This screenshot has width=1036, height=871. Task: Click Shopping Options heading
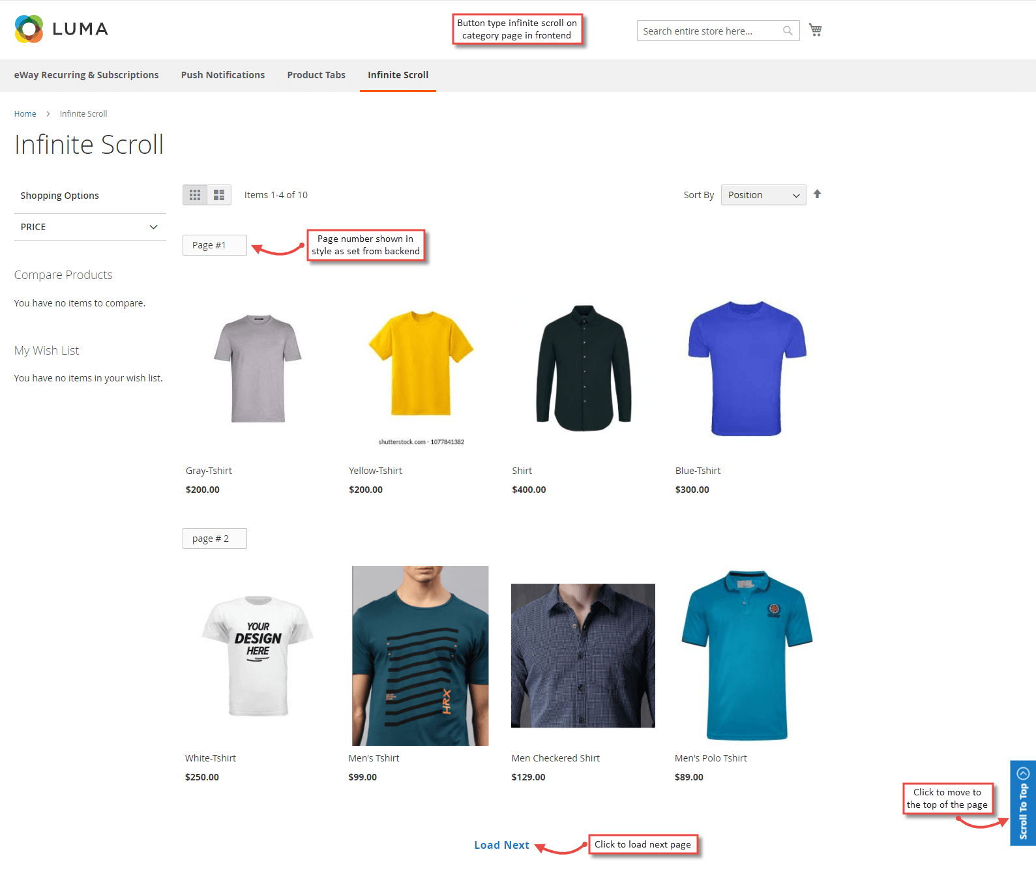59,196
